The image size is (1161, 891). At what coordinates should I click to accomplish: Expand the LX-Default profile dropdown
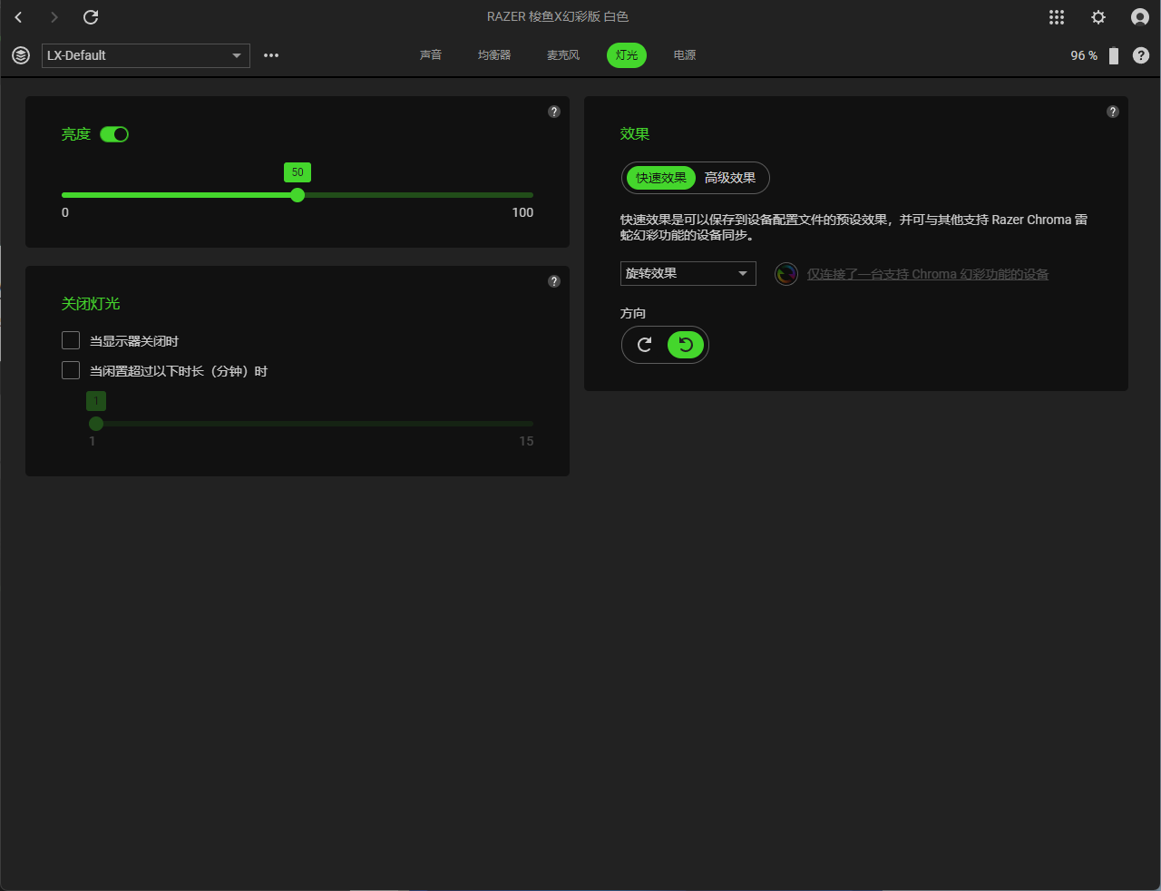pyautogui.click(x=146, y=55)
